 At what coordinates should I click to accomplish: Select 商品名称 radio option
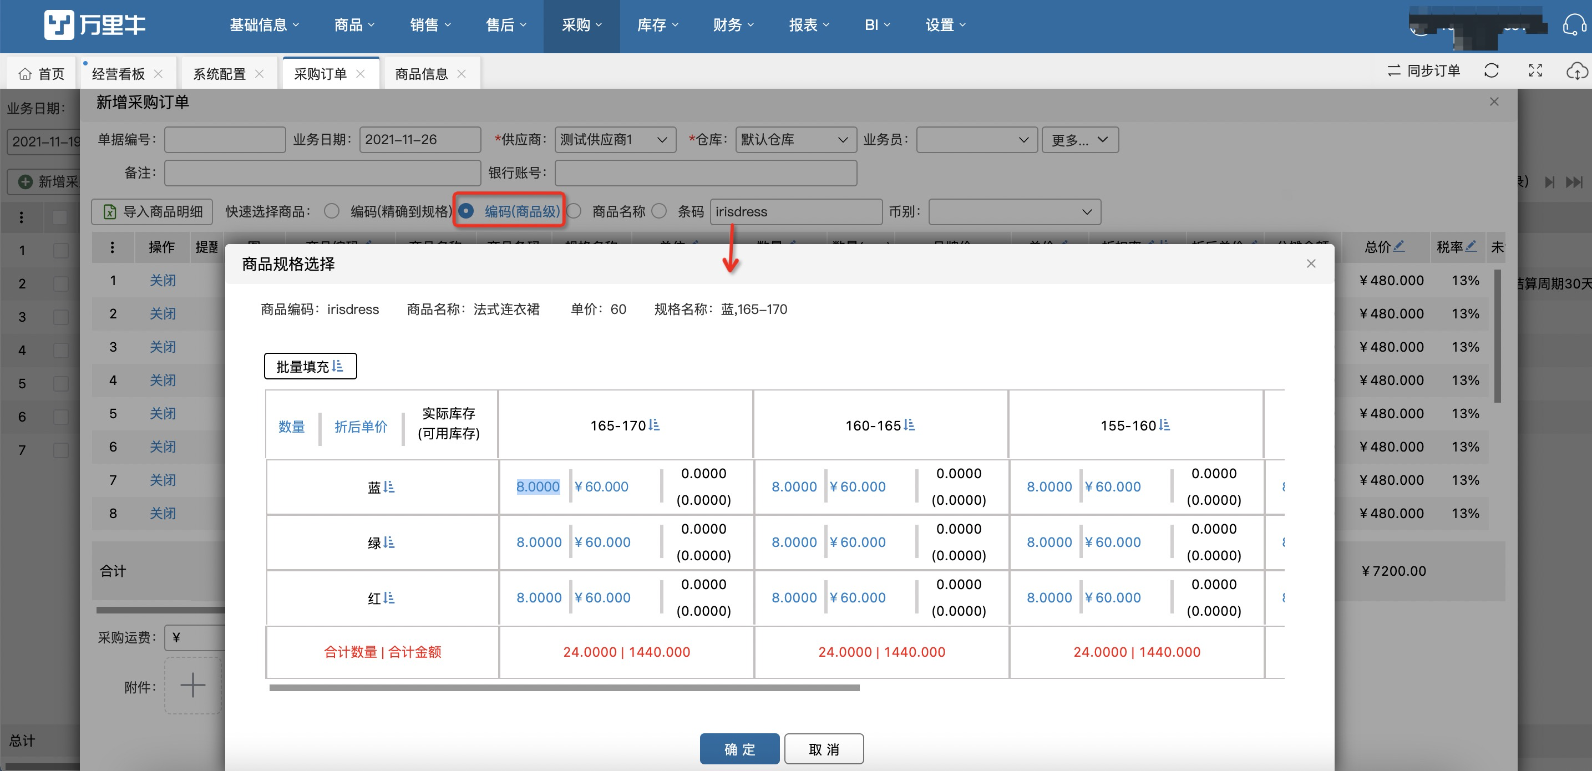[x=574, y=211]
